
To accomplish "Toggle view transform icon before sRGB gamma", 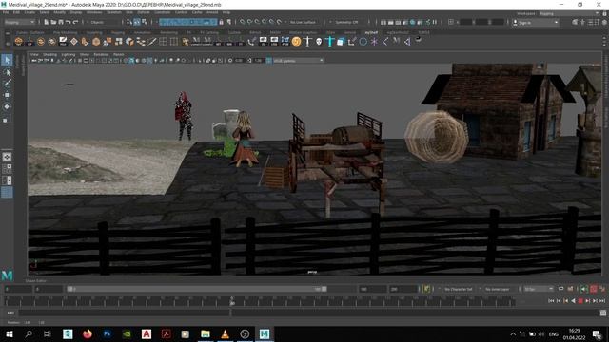I will [268, 61].
